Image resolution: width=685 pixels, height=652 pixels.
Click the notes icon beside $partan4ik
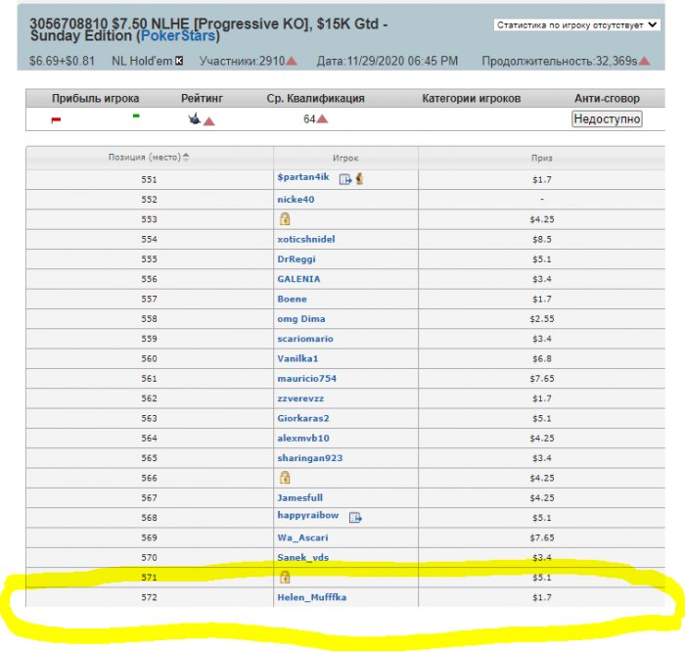click(x=345, y=179)
